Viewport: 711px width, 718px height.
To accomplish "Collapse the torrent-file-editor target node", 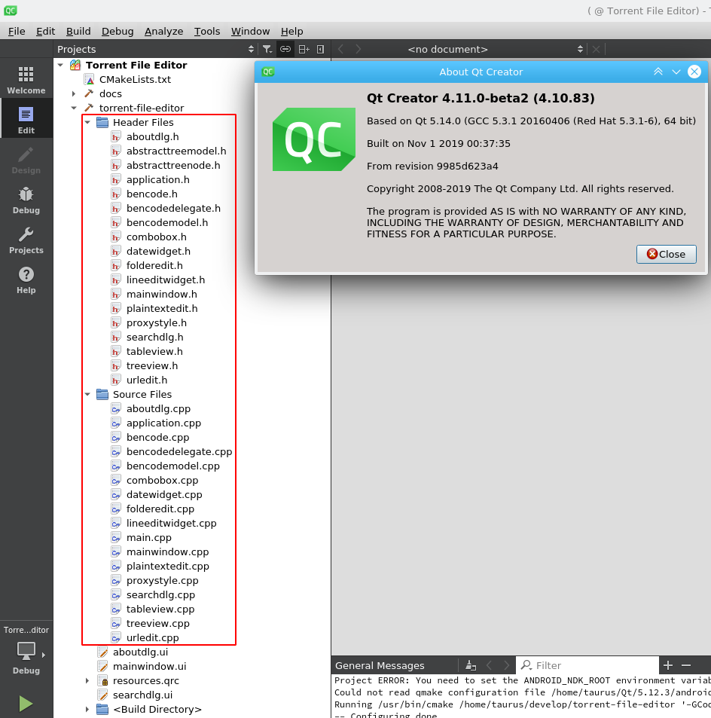I will pos(74,108).
